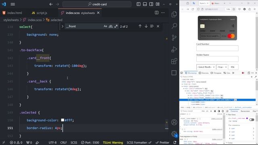Click the credit-card command center search box
The height and width of the screenshot is (145, 258).
(97, 4)
